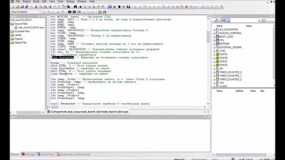Click the editor horizontal scrollbar thumb
The width and height of the screenshot is (285, 160).
click(55, 107)
